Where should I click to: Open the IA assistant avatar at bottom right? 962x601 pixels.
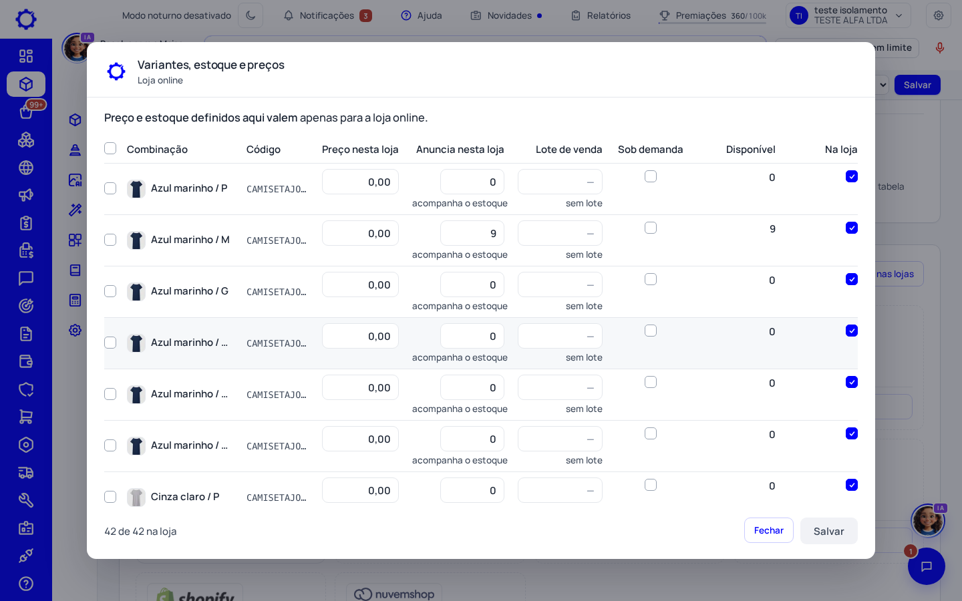[x=928, y=520]
